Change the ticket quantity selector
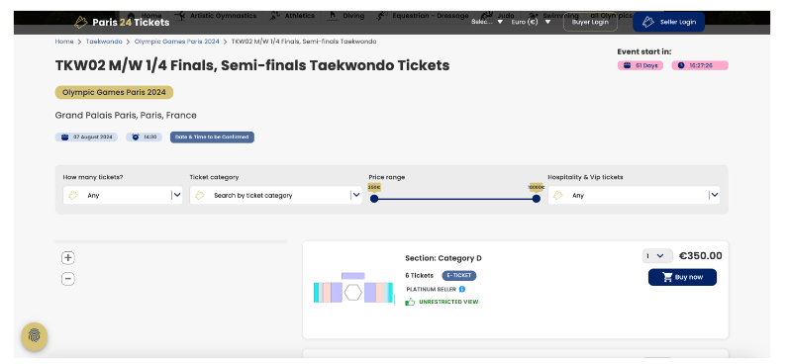This screenshot has width=788, height=364. [657, 256]
